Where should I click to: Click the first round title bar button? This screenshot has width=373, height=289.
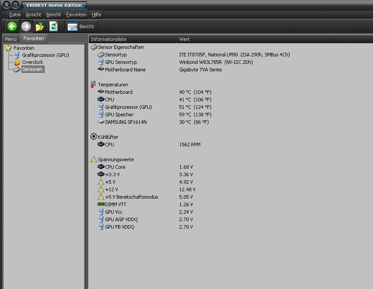pyautogui.click(x=7, y=4)
